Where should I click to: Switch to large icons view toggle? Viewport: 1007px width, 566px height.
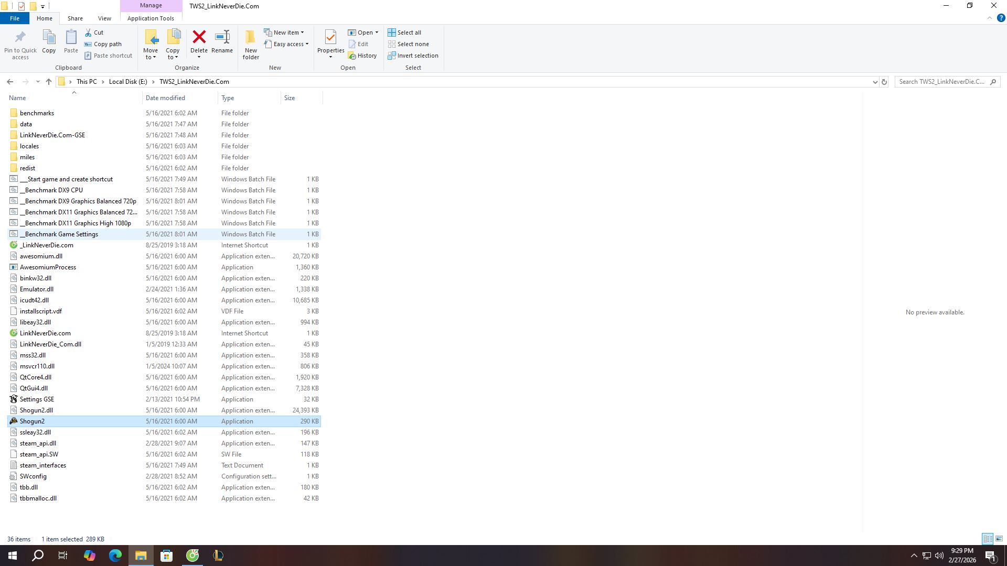click(x=999, y=539)
